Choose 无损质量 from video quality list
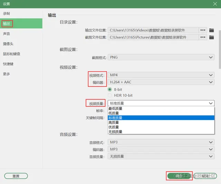The image size is (221, 184). point(161,132)
